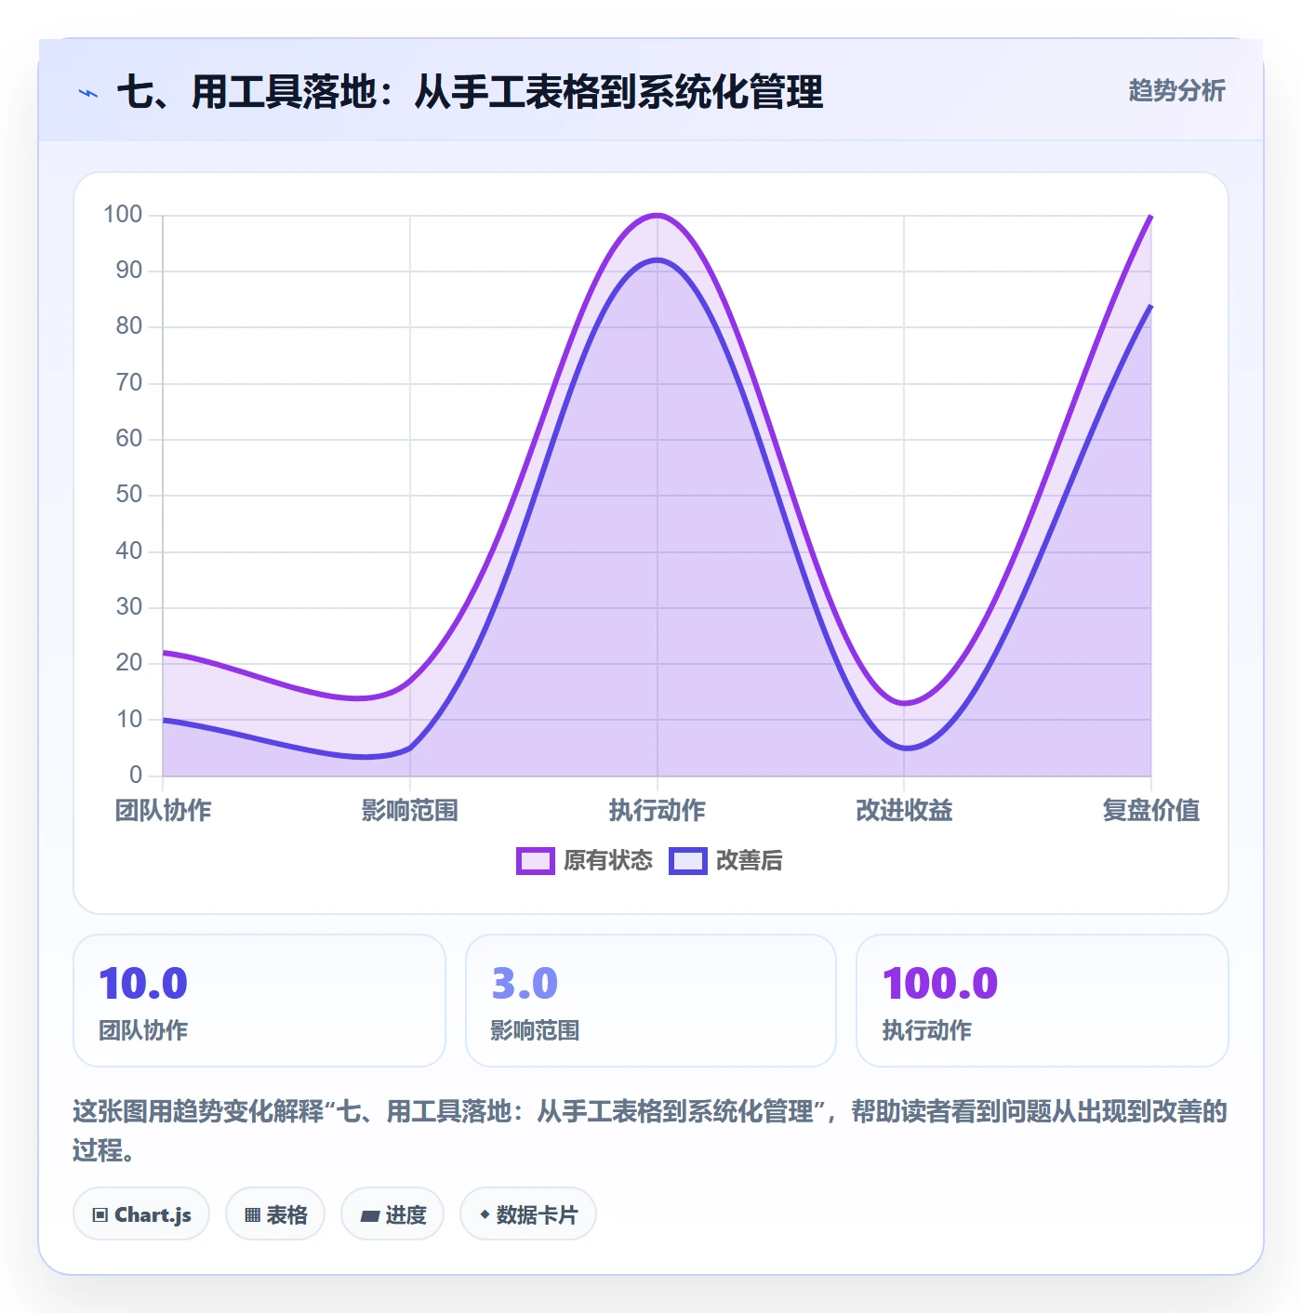Click the blue line trough at 改进收益
1302x1313 pixels.
click(x=905, y=748)
